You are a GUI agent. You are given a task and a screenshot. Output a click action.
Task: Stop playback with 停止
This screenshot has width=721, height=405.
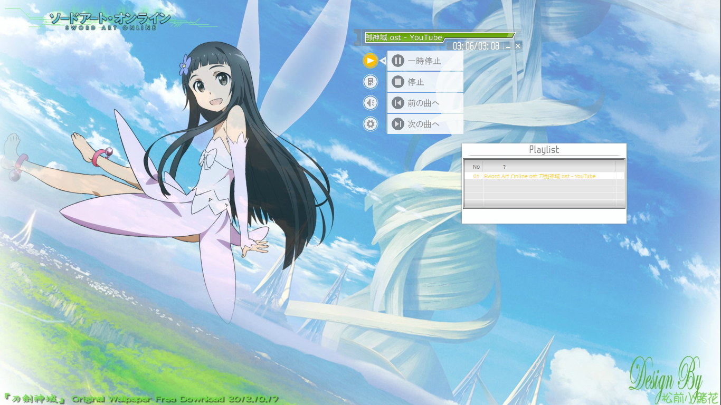pyautogui.click(x=425, y=82)
